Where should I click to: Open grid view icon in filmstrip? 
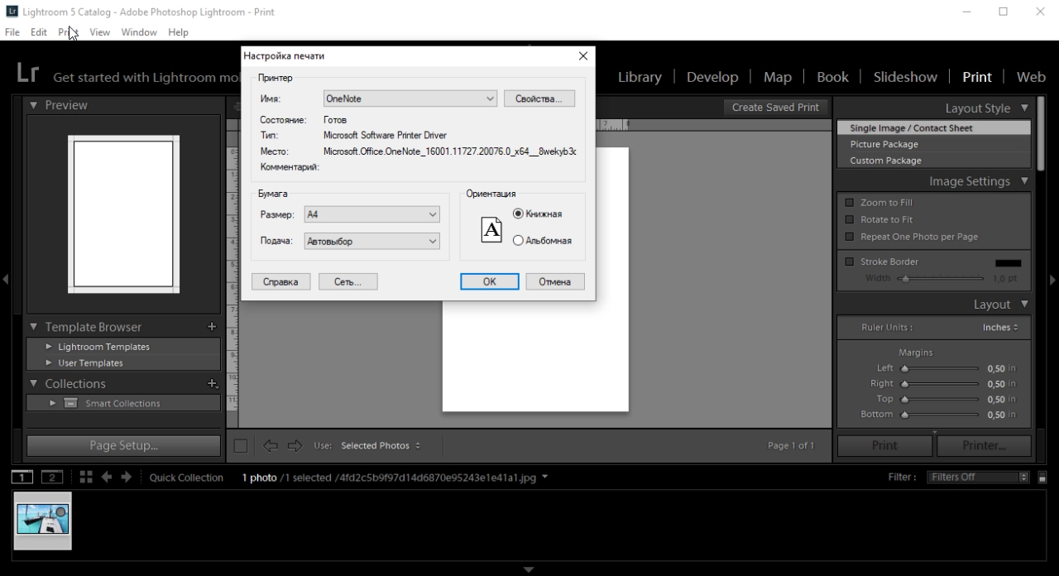pos(86,478)
